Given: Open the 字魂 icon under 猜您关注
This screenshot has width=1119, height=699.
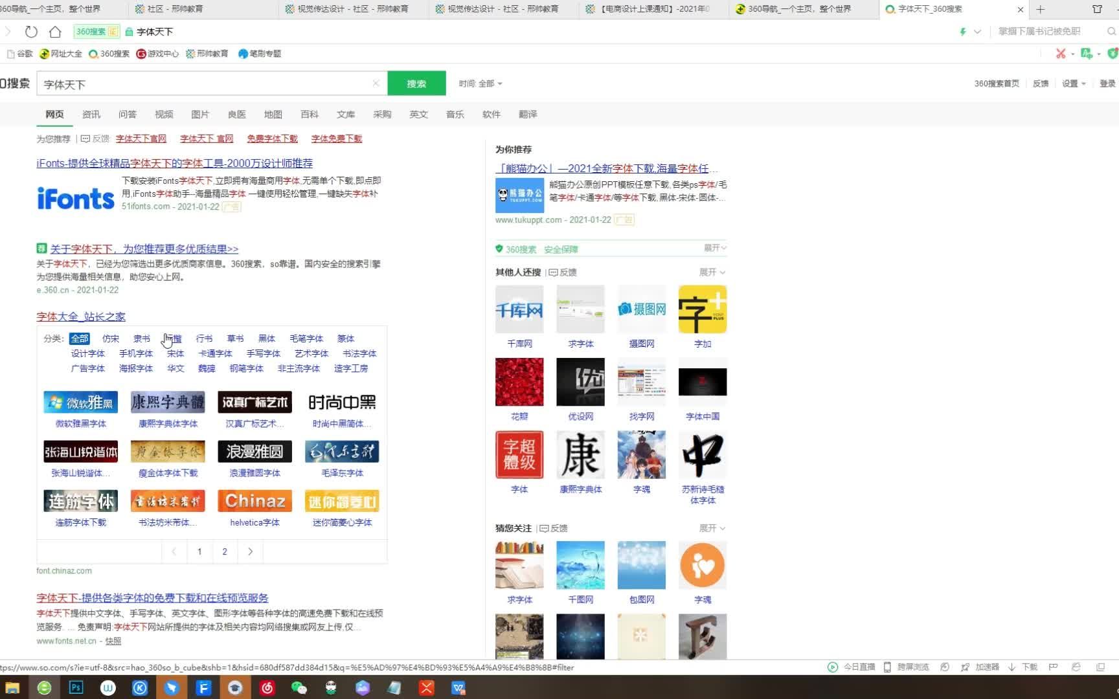Looking at the screenshot, I should click(703, 565).
